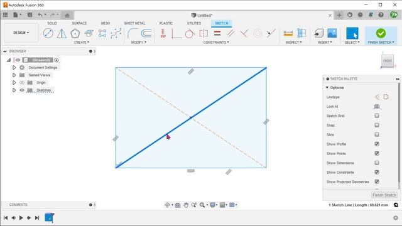
Task: Open the INSPECT dropdown menu
Action: point(294,42)
